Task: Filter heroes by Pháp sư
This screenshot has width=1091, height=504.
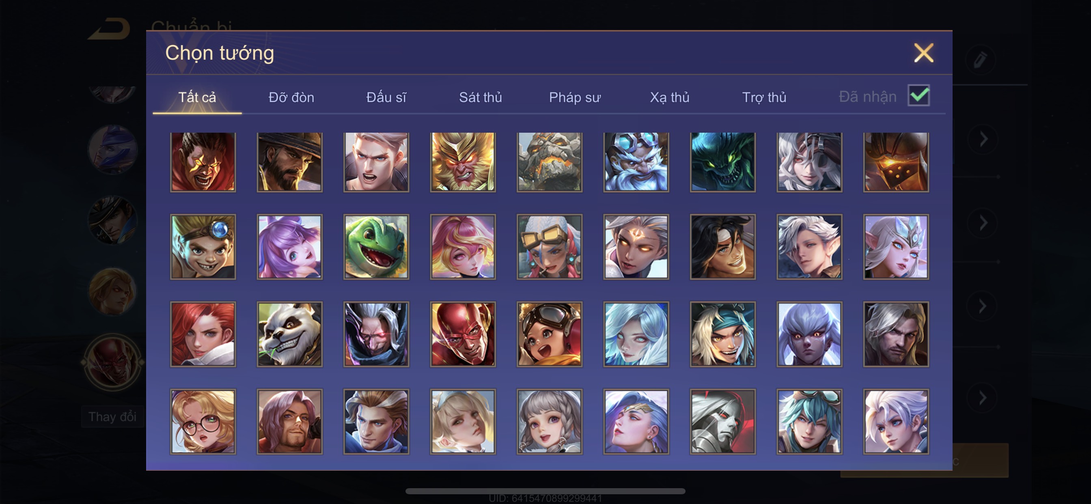Action: [575, 97]
